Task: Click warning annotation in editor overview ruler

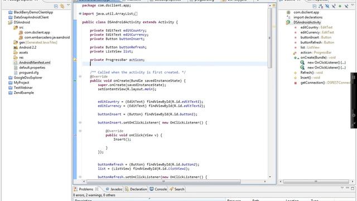Action: click(x=274, y=26)
